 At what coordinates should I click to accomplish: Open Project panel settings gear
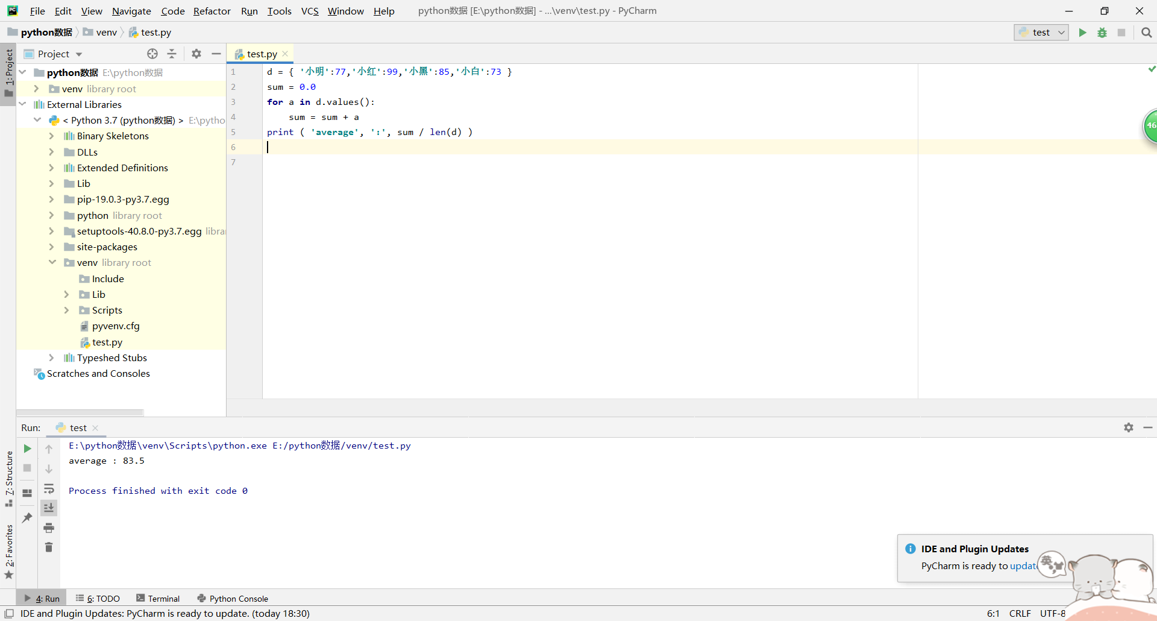click(196, 54)
